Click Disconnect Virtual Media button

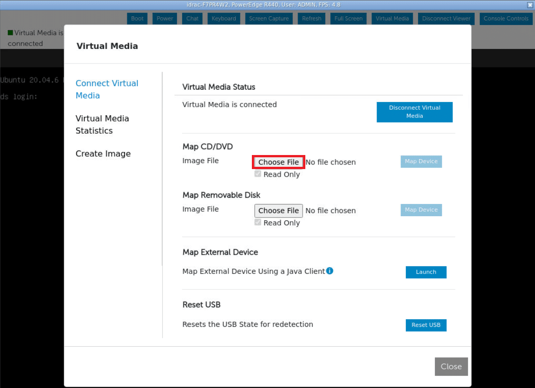tap(415, 112)
